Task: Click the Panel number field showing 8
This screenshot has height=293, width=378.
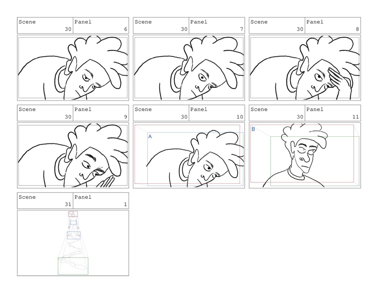Action: pyautogui.click(x=333, y=25)
